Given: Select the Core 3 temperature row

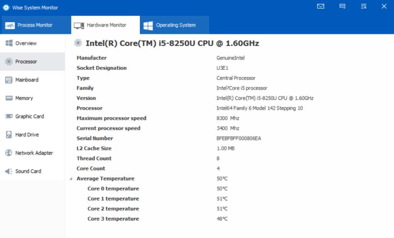Looking at the screenshot, I should click(113, 218).
